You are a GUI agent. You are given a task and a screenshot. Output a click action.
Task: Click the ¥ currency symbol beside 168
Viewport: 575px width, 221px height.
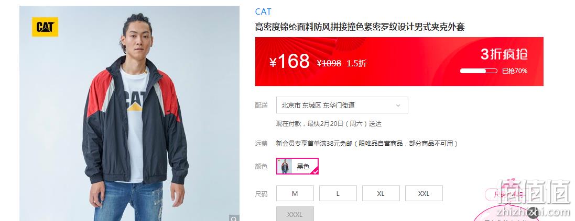273,63
